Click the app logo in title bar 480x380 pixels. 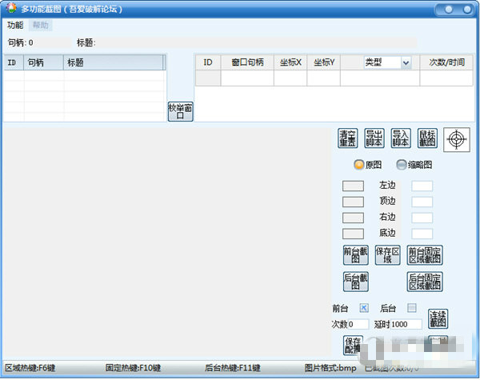[x=11, y=8]
